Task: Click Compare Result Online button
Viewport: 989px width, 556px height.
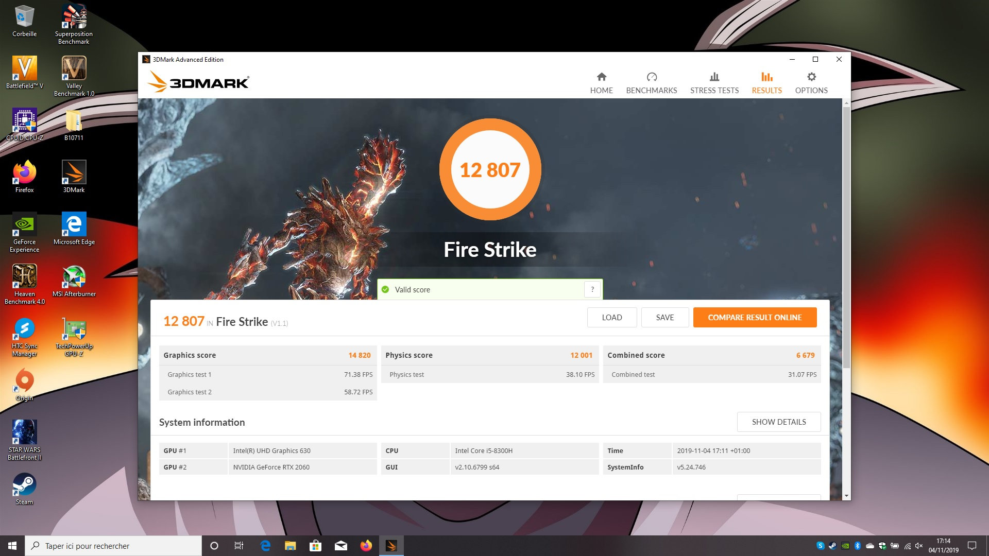Action: 755,317
